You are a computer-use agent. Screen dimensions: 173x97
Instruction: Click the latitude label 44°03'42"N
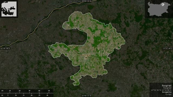pyautogui.click(x=86, y=1)
